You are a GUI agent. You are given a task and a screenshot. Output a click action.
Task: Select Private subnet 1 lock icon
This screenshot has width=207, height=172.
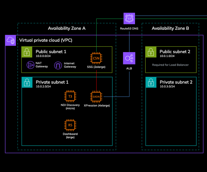(27, 83)
